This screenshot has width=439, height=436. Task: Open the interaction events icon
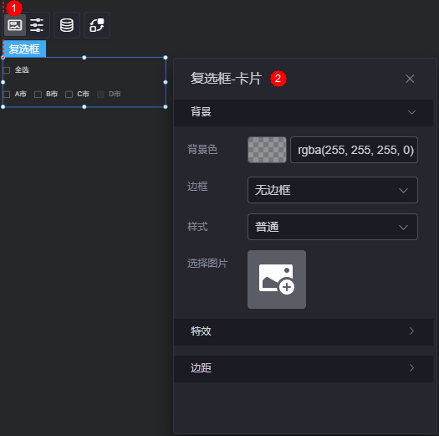pyautogui.click(x=97, y=25)
